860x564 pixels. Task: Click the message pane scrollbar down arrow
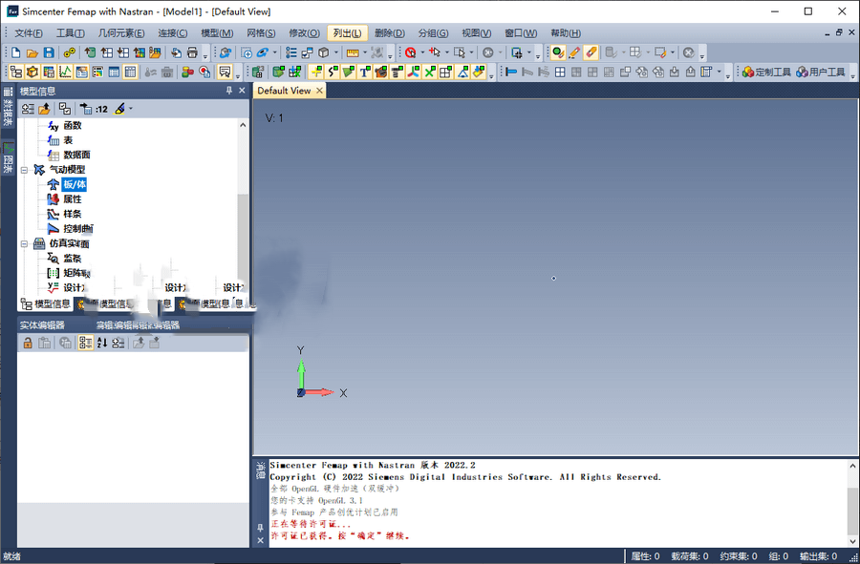(853, 540)
